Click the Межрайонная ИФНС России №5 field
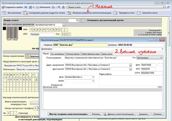Screen dimensions: 172x121 click(21, 66)
